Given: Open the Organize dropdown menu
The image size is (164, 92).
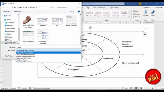Looking at the screenshot, I should (x=7, y=11).
